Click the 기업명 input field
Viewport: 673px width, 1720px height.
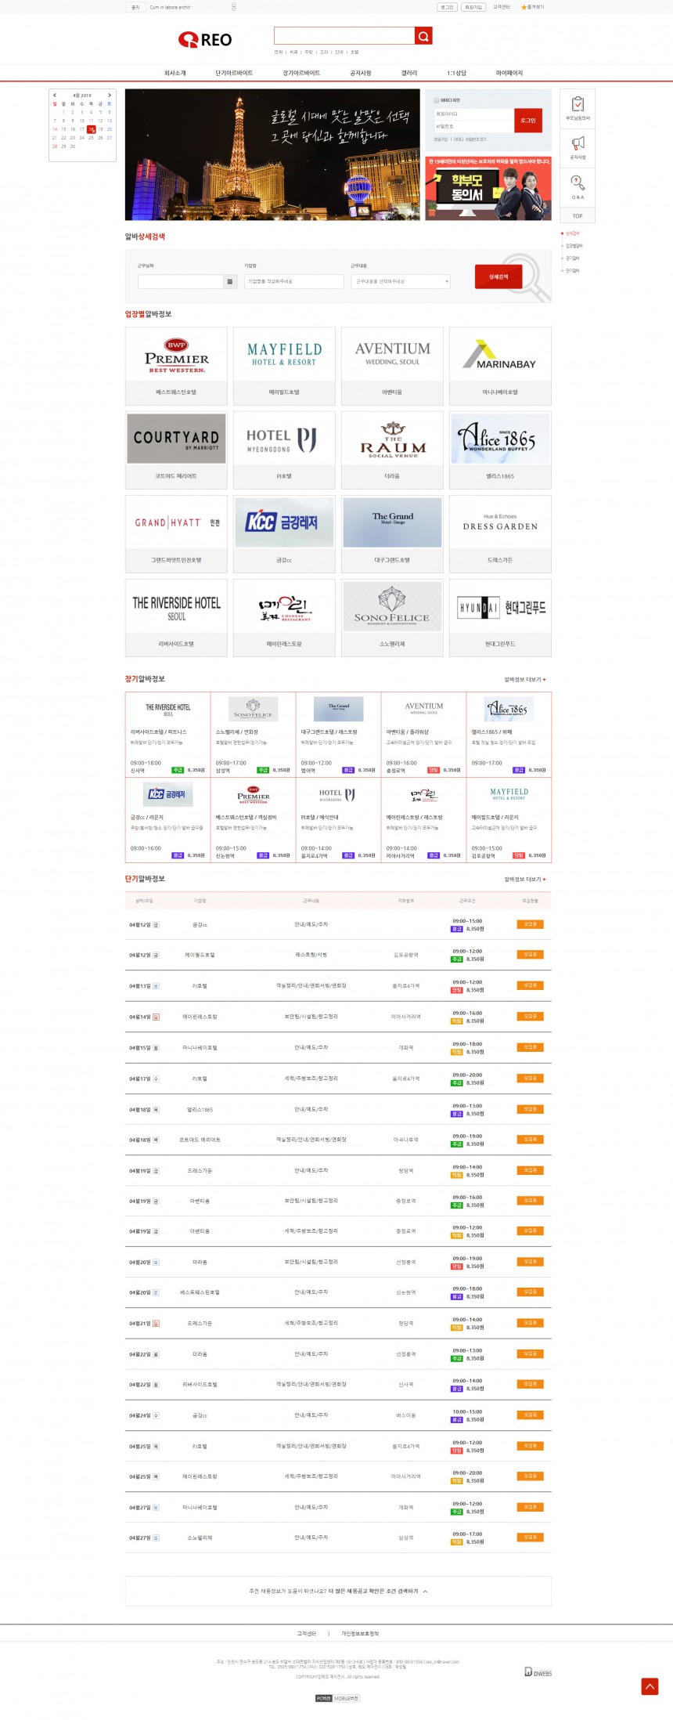point(293,281)
